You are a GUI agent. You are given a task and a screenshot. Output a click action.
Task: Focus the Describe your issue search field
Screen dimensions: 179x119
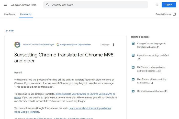coord(96,5)
